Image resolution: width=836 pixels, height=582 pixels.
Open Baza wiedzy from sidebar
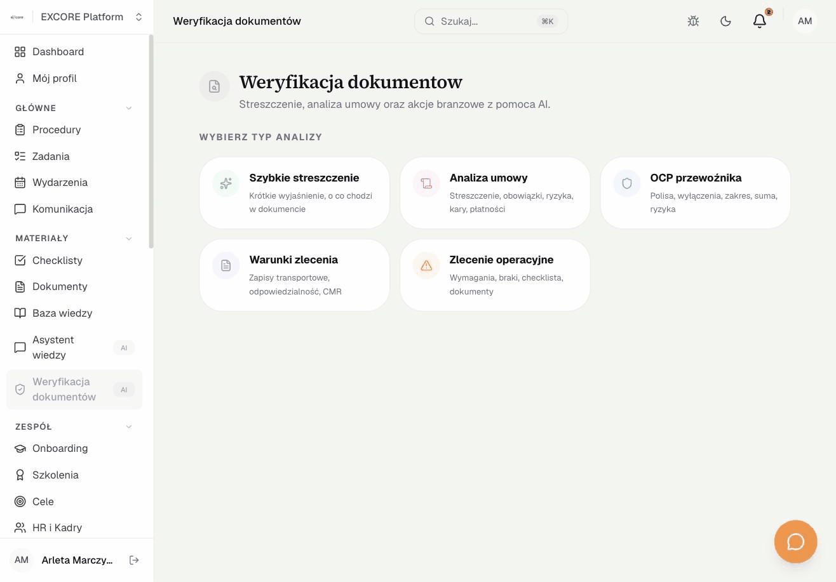click(74, 314)
